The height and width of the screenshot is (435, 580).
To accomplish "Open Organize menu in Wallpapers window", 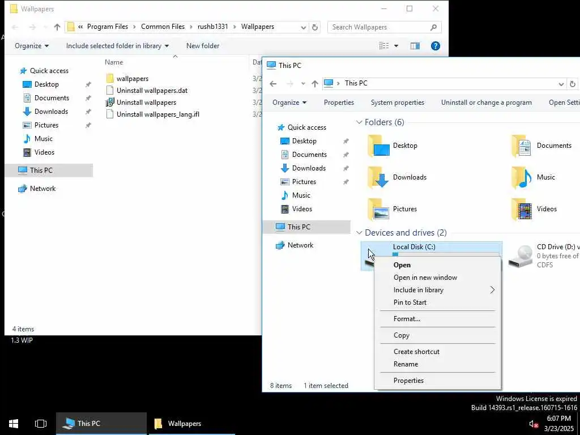I will (x=32, y=46).
